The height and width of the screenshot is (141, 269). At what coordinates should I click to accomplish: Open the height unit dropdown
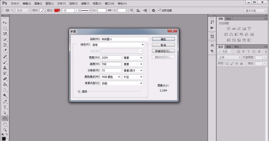(x=133, y=64)
